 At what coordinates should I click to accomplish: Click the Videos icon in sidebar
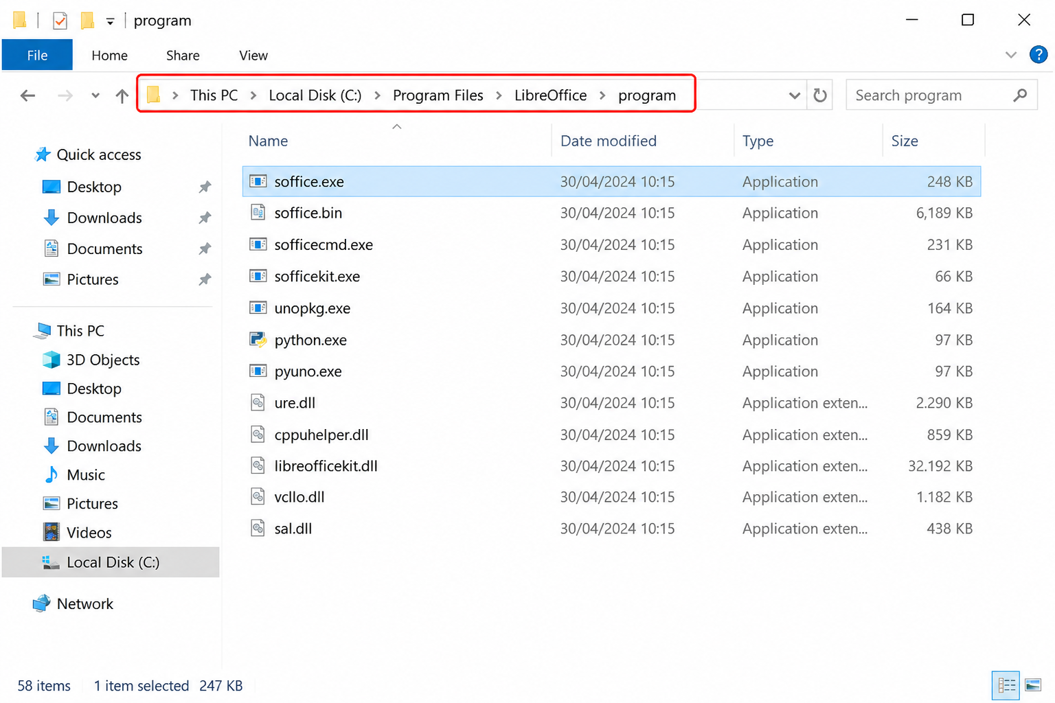pyautogui.click(x=52, y=532)
